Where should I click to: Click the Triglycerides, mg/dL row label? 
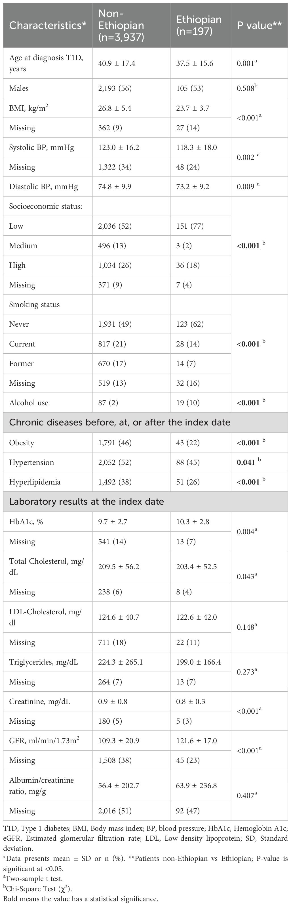point(43,662)
